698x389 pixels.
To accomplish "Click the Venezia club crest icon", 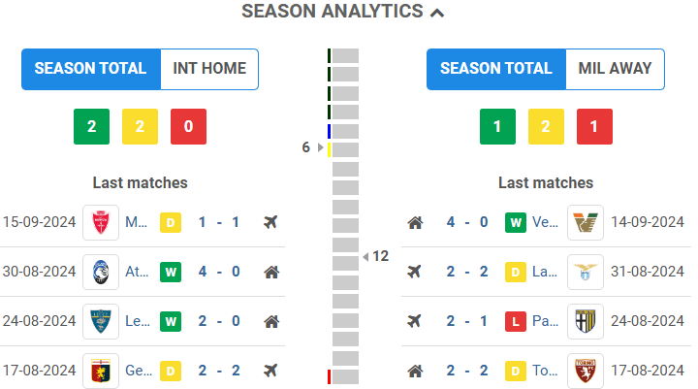I will (586, 222).
